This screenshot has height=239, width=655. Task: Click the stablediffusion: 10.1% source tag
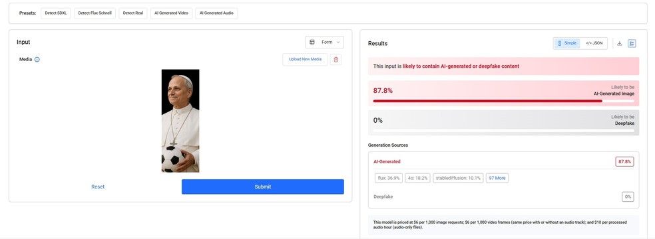pos(458,178)
